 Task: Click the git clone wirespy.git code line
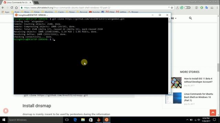pyautogui.click(x=56, y=95)
